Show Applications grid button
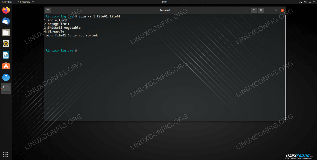Screen dimensions: 317x160 [6, 154]
